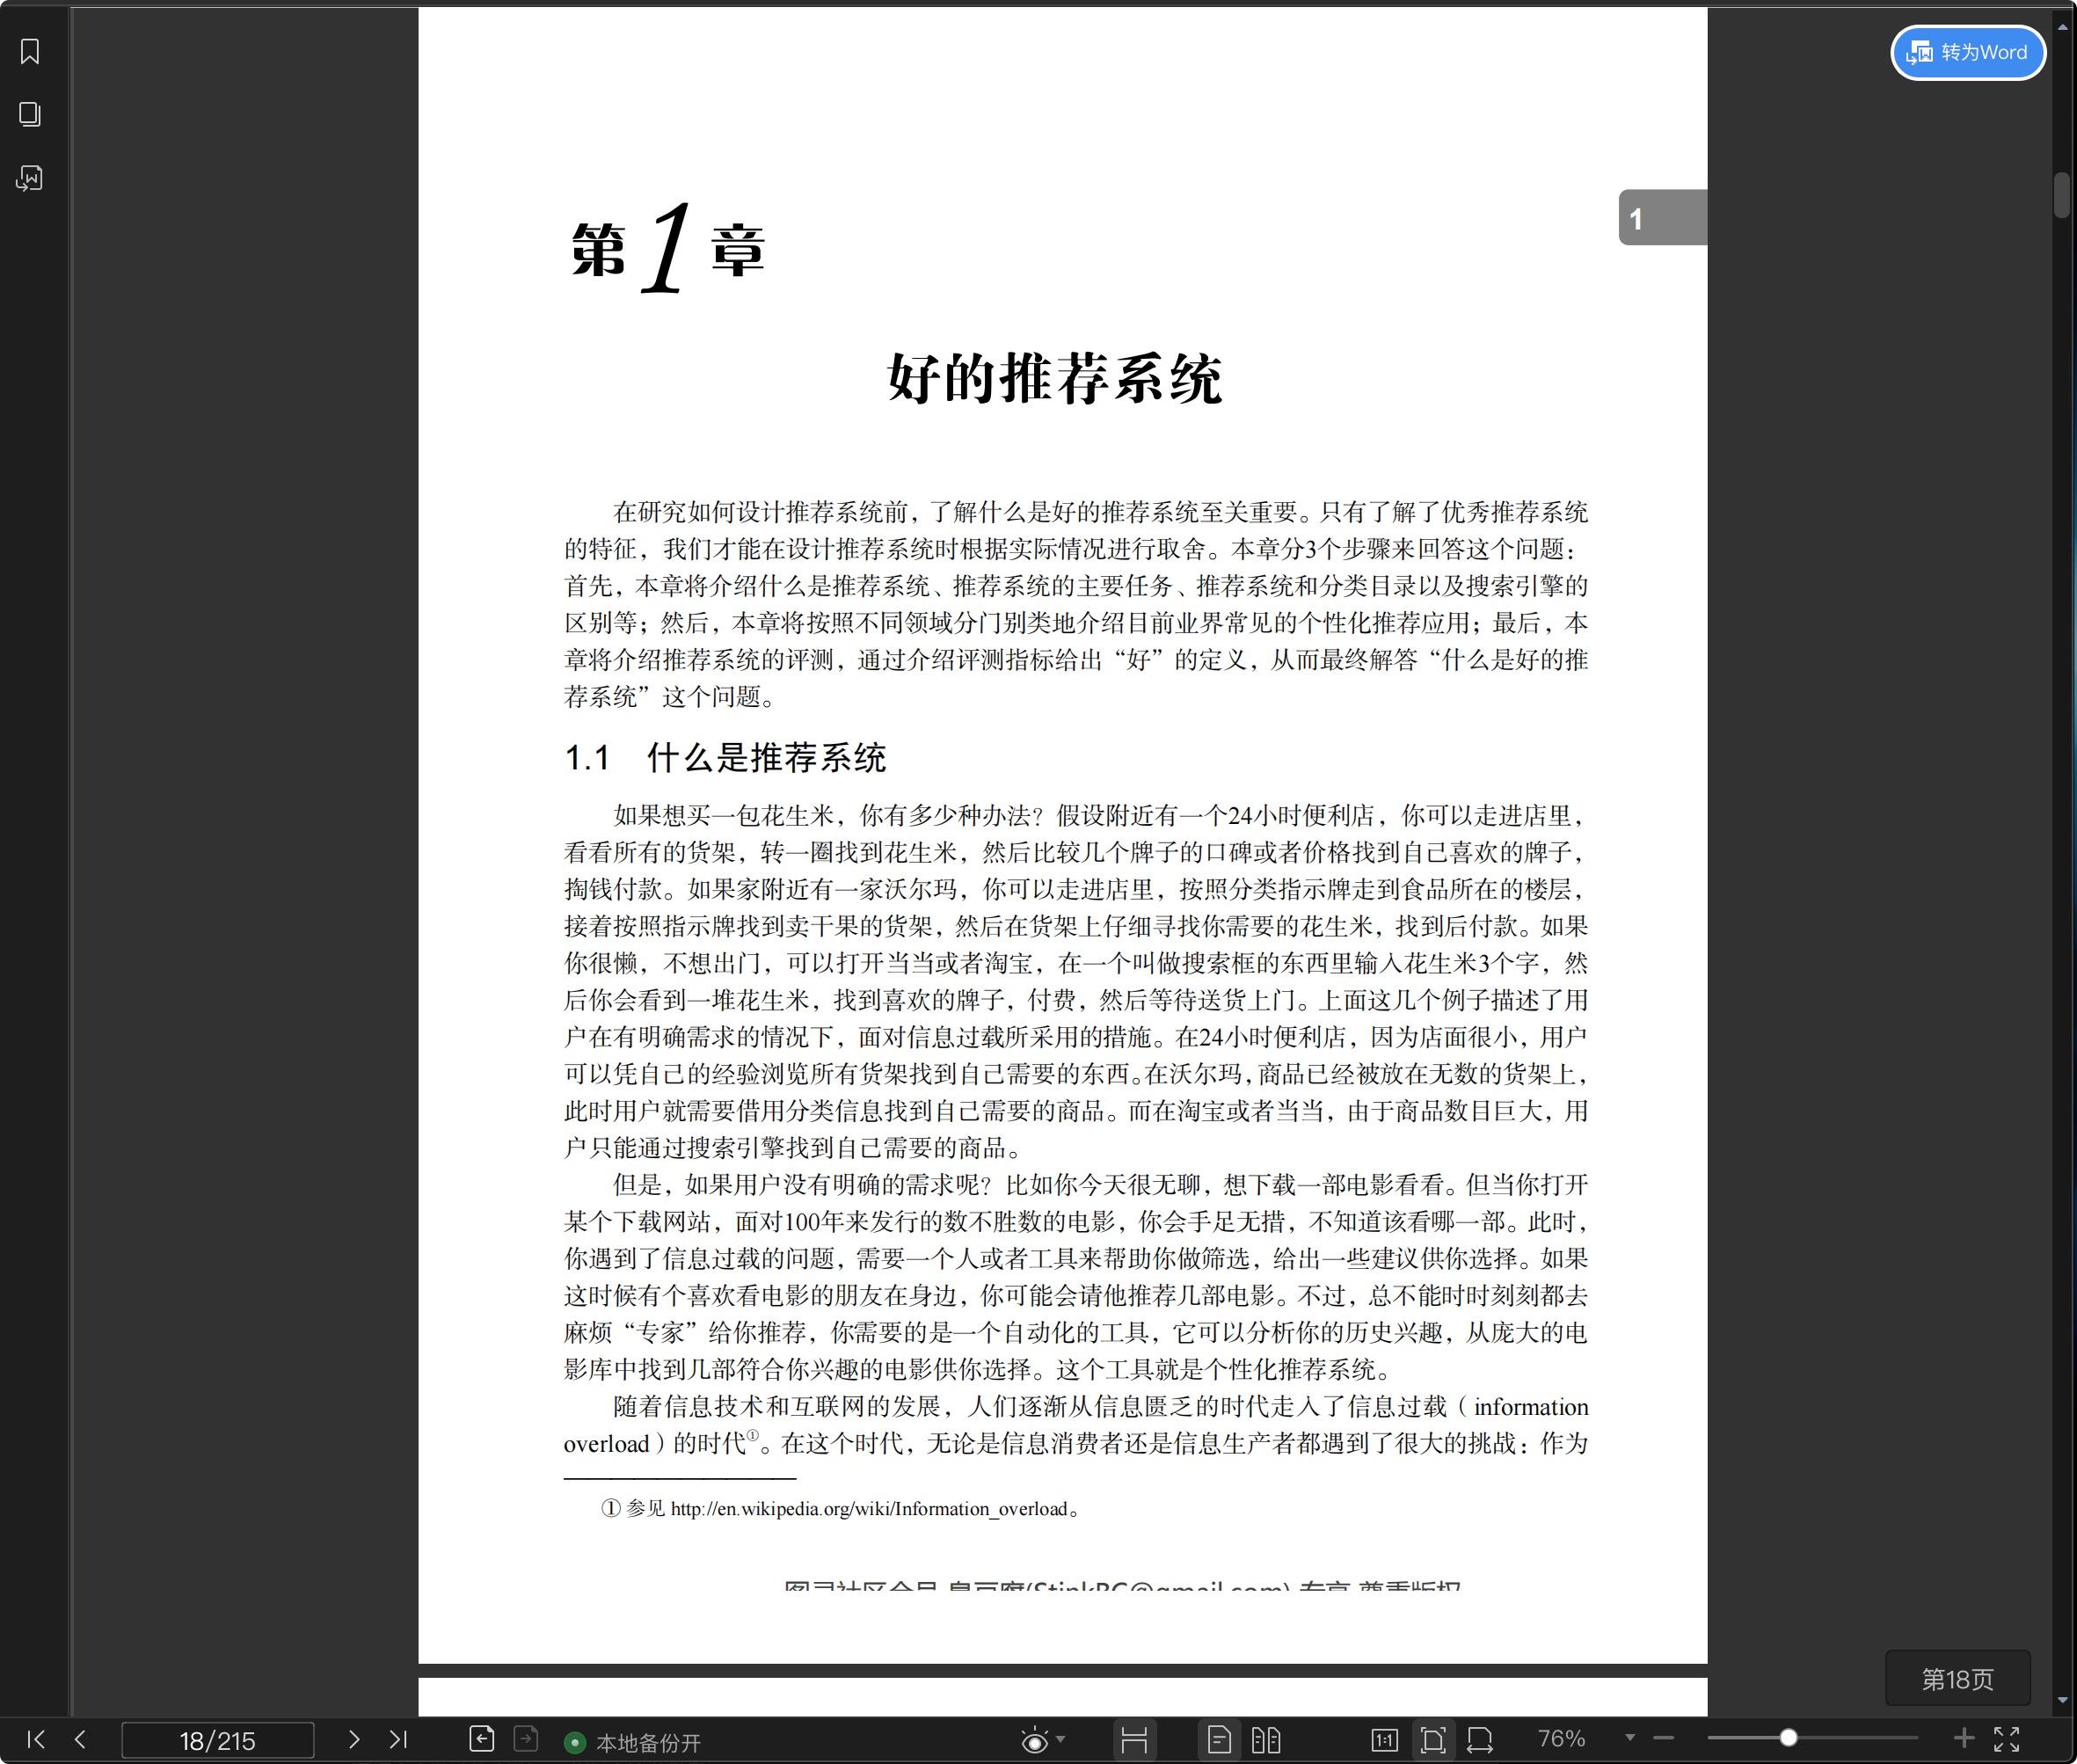Go to the next page
This screenshot has height=1764, width=2077.
(353, 1740)
